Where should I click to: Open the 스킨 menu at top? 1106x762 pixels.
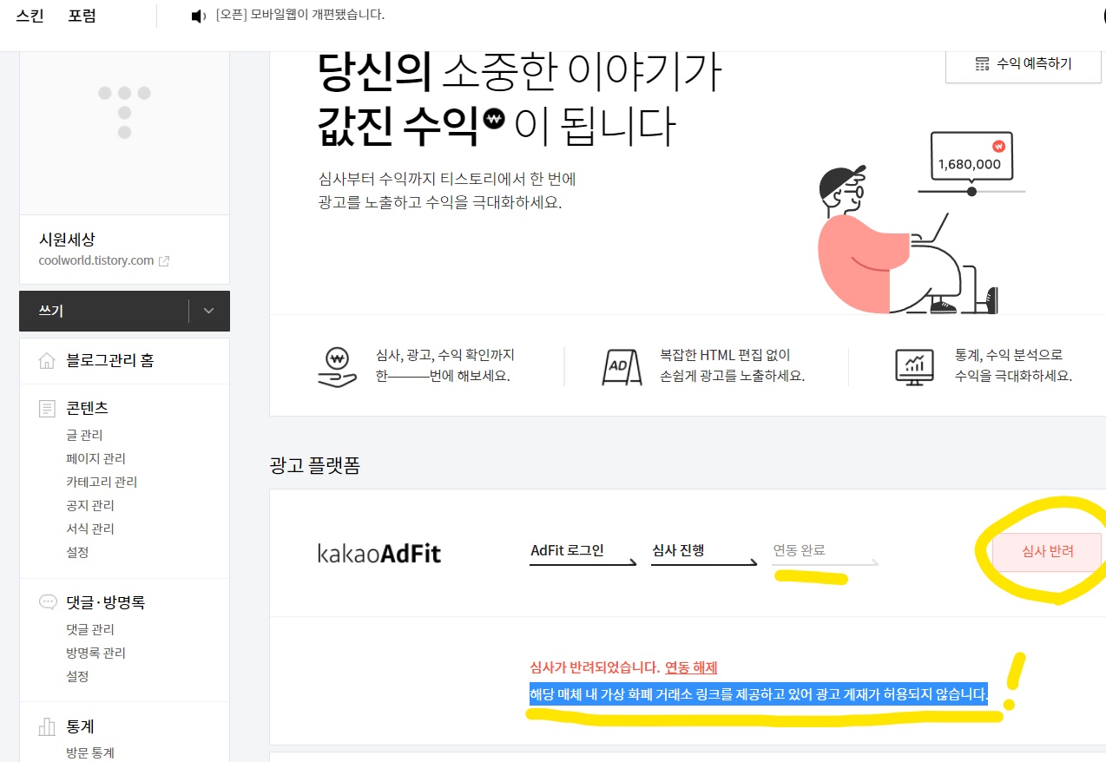[30, 16]
